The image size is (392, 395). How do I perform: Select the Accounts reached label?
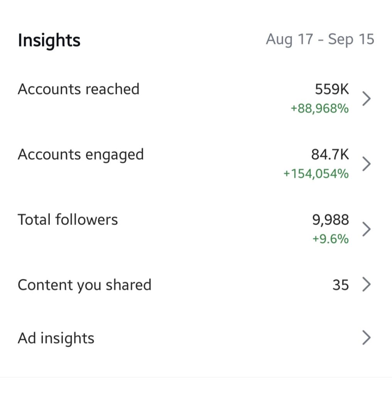78,89
